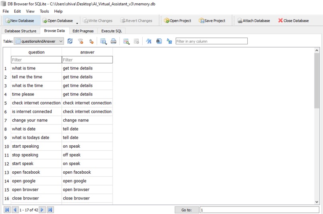Click the format font icon in table toolbar
The image size is (323, 214).
click(149, 41)
